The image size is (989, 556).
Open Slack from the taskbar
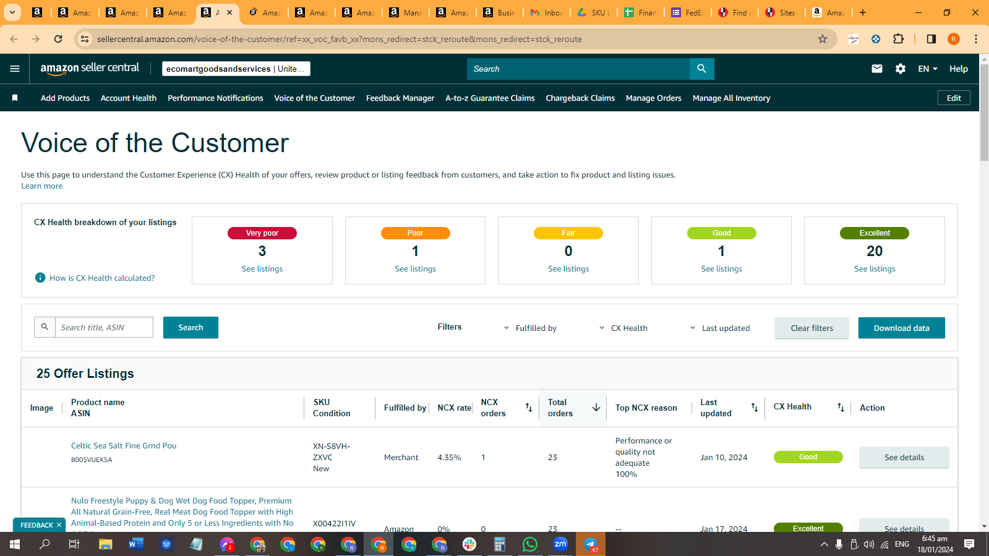tap(469, 544)
